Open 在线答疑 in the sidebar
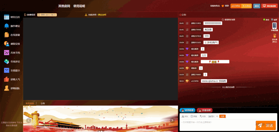 coord(7,35)
